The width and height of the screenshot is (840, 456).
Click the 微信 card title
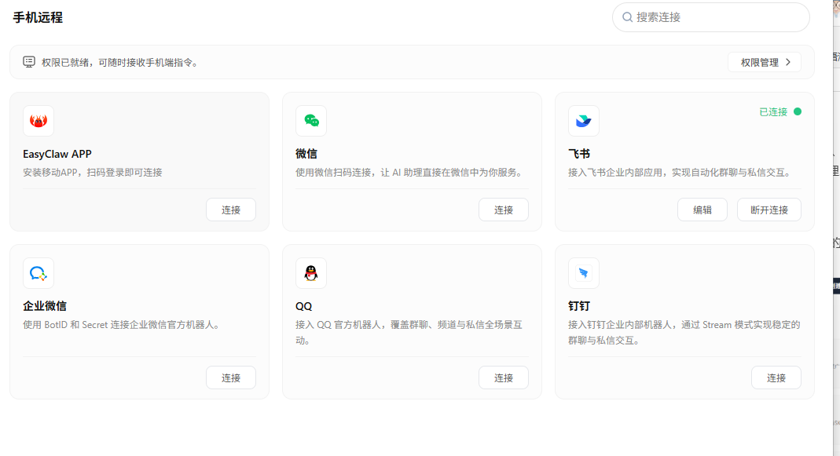coord(306,154)
